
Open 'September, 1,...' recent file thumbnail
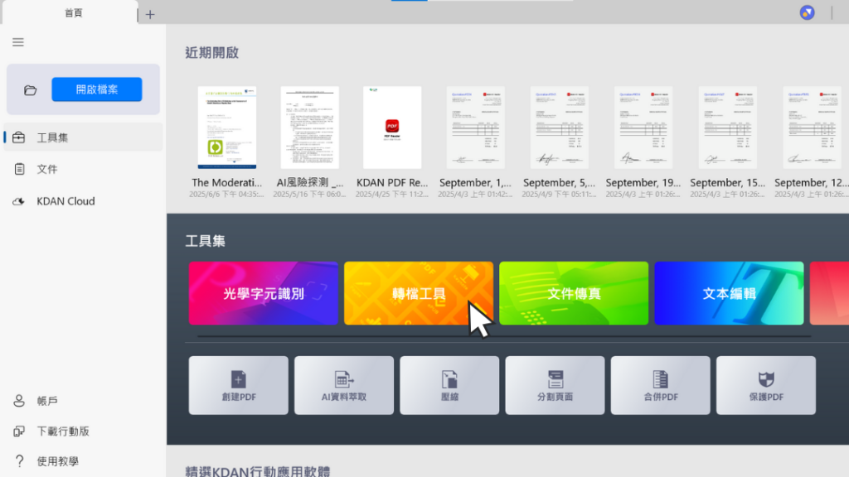coord(475,128)
